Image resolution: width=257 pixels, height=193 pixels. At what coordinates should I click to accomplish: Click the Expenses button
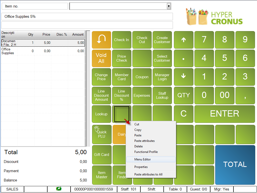(x=142, y=95)
